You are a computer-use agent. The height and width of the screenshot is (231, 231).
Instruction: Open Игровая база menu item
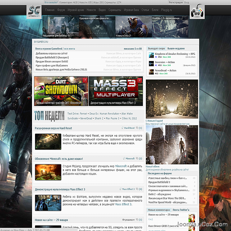tap(131, 10)
